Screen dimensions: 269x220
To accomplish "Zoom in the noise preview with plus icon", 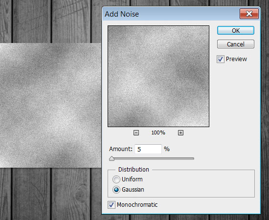I will [x=180, y=132].
